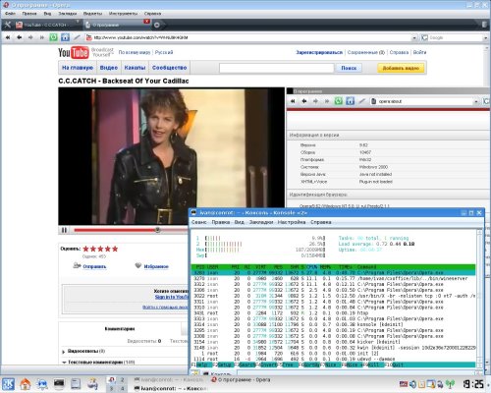Rate video with the fifth star
491x393 pixels.
[x=115, y=249]
